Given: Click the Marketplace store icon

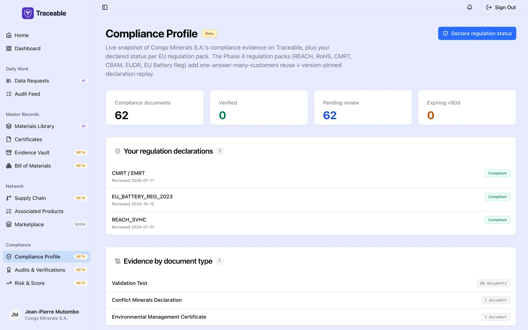Looking at the screenshot, I should [9, 224].
